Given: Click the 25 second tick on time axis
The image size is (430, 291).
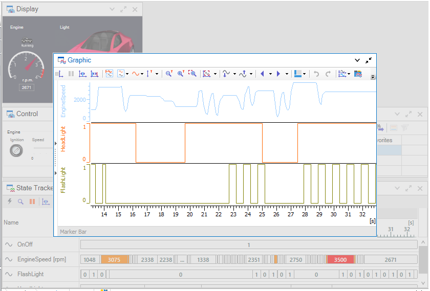Looking at the screenshot, I should [x=262, y=214].
